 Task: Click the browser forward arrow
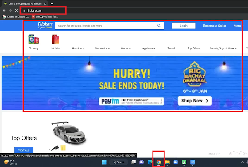[x=10, y=10]
